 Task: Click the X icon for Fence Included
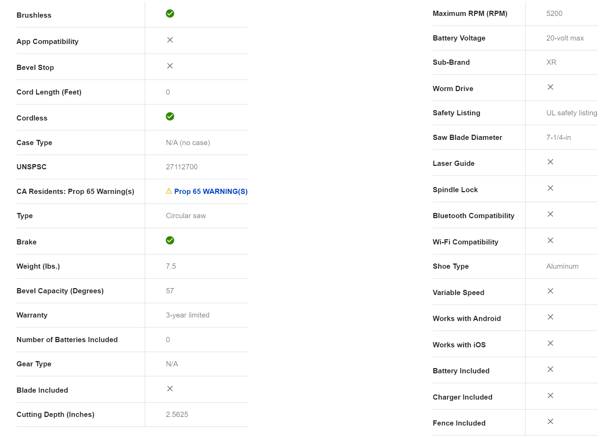[550, 421]
